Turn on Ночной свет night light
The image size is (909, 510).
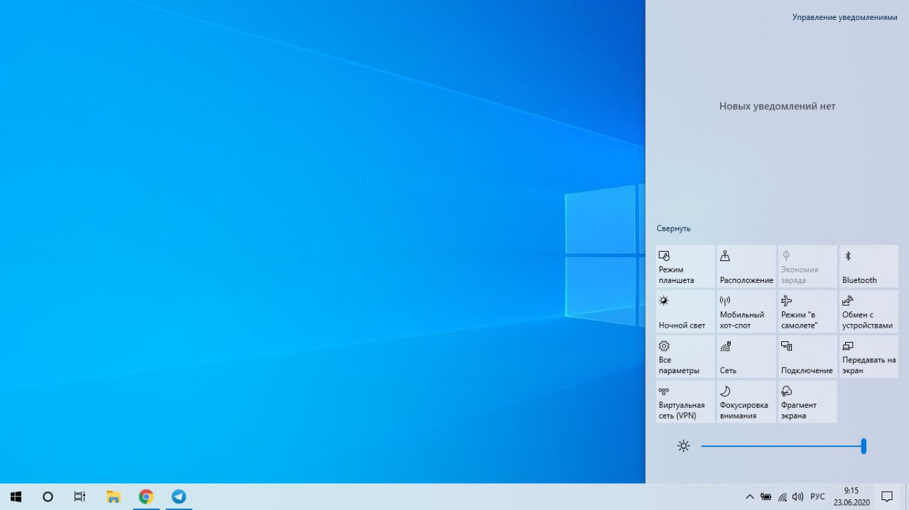[685, 311]
